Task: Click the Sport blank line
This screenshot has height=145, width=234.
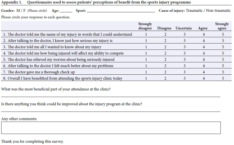Action: pos(121,11)
